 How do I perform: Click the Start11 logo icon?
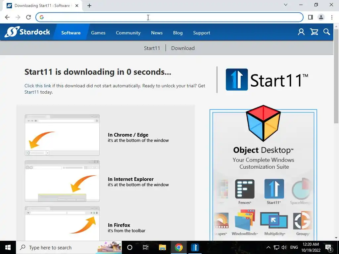pos(237,79)
